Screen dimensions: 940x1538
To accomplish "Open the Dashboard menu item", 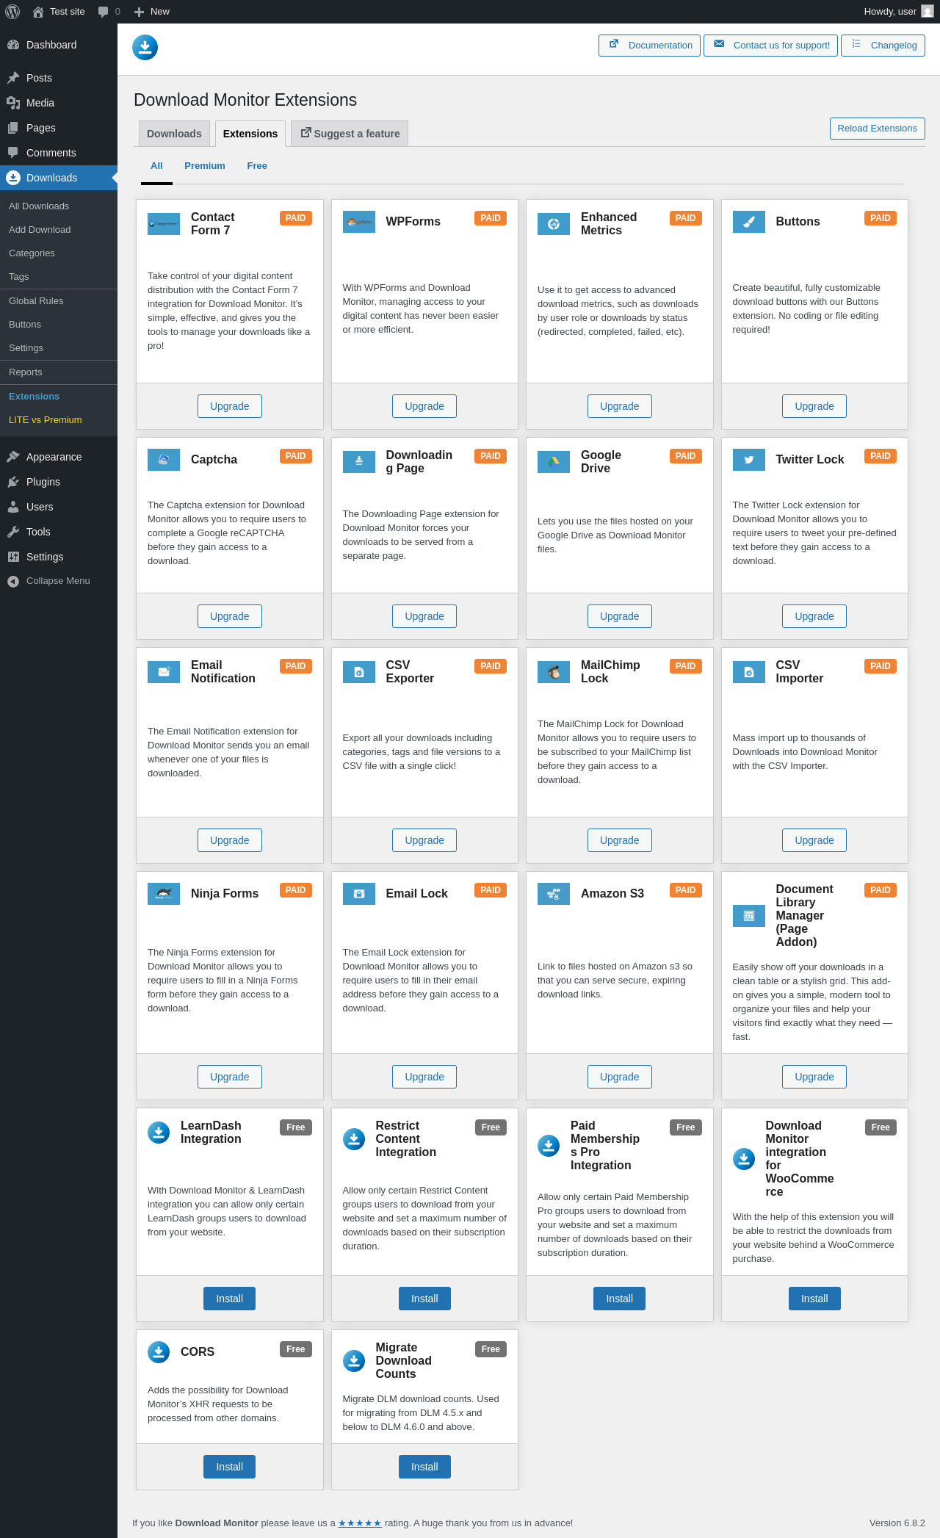I will [x=59, y=45].
